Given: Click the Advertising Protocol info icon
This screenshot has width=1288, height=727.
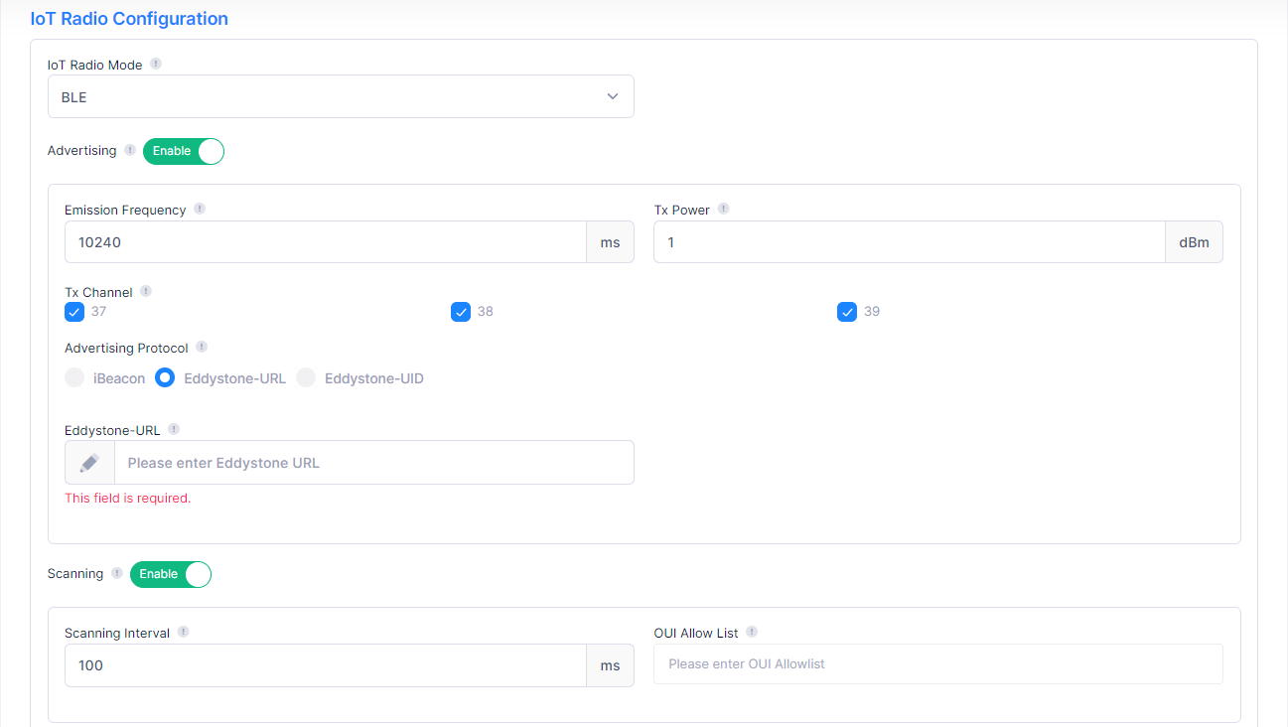Looking at the screenshot, I should [x=202, y=348].
